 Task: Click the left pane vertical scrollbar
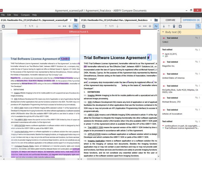(x=1, y=84)
